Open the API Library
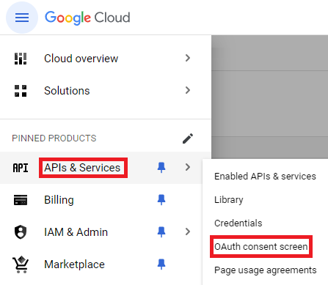The height and width of the screenshot is (285, 328). (229, 200)
